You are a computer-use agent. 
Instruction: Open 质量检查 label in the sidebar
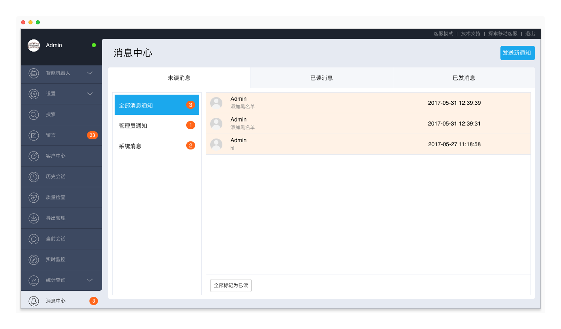[x=56, y=197]
